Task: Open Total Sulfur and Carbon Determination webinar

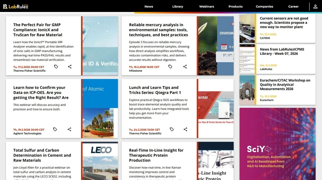Action: (42, 155)
